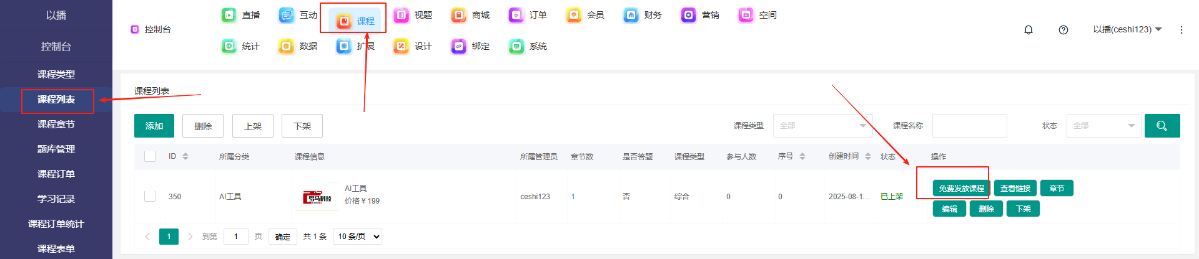
Task: Click the green 添加 button
Action: (154, 126)
